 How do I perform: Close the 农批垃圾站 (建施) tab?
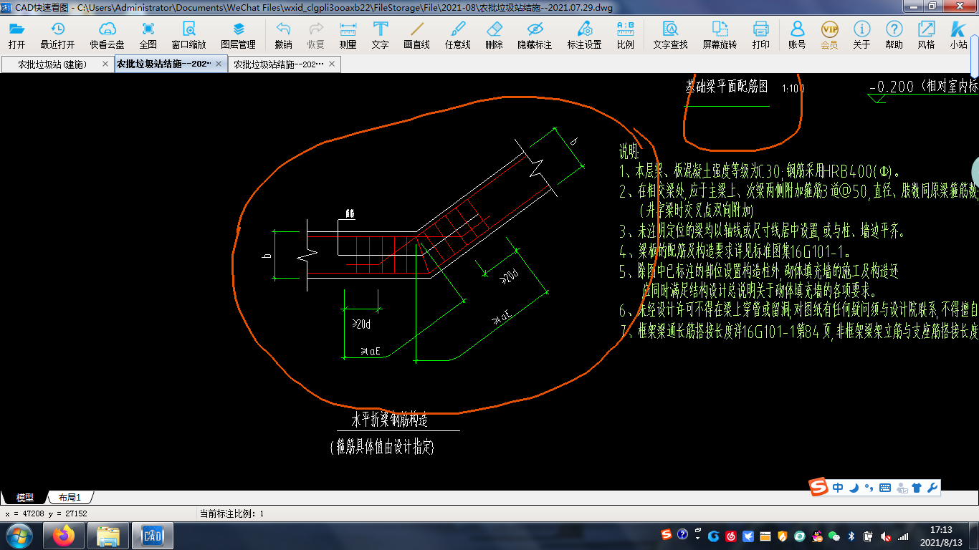[105, 64]
